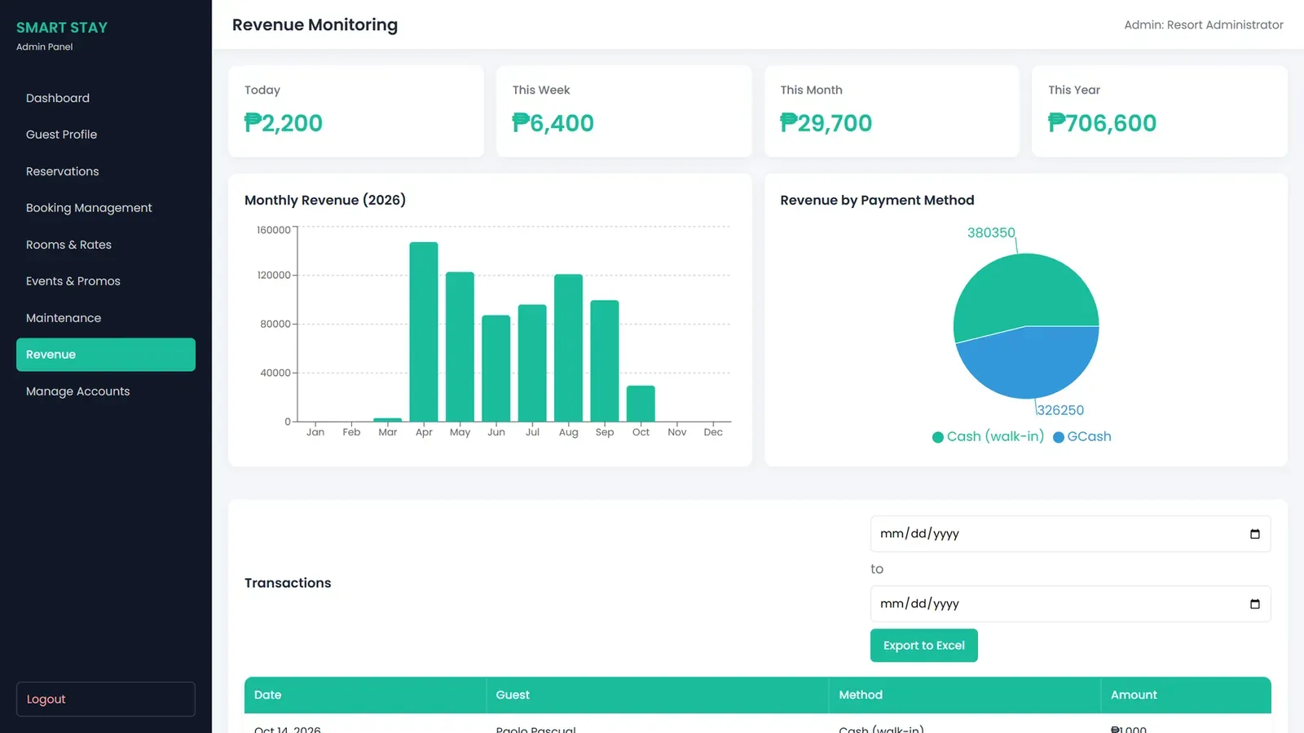Click pie label 326250
This screenshot has width=1304, height=733.
click(1060, 411)
